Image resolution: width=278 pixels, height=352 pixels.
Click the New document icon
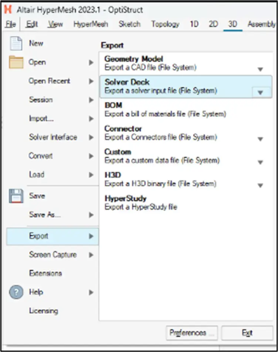point(16,43)
